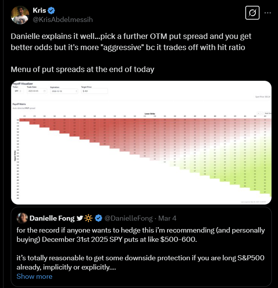This screenshot has width=278, height=288.
Task: Open the @KrisAbdelmessih handle link
Action: pos(63,20)
